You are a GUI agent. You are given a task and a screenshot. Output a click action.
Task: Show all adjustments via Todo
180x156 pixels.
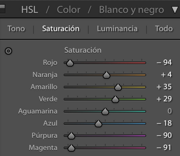[x=164, y=28]
